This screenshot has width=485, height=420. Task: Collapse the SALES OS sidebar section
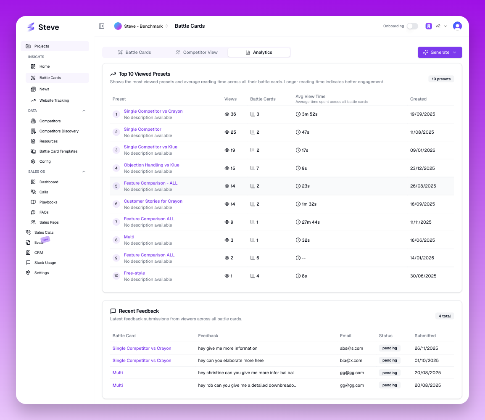pyautogui.click(x=84, y=172)
